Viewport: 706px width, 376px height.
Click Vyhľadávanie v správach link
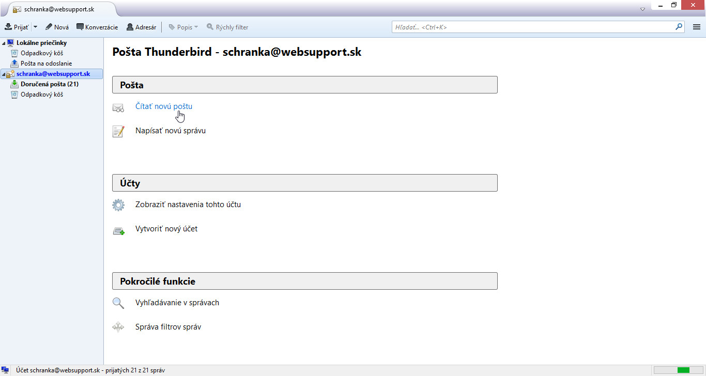[177, 303]
